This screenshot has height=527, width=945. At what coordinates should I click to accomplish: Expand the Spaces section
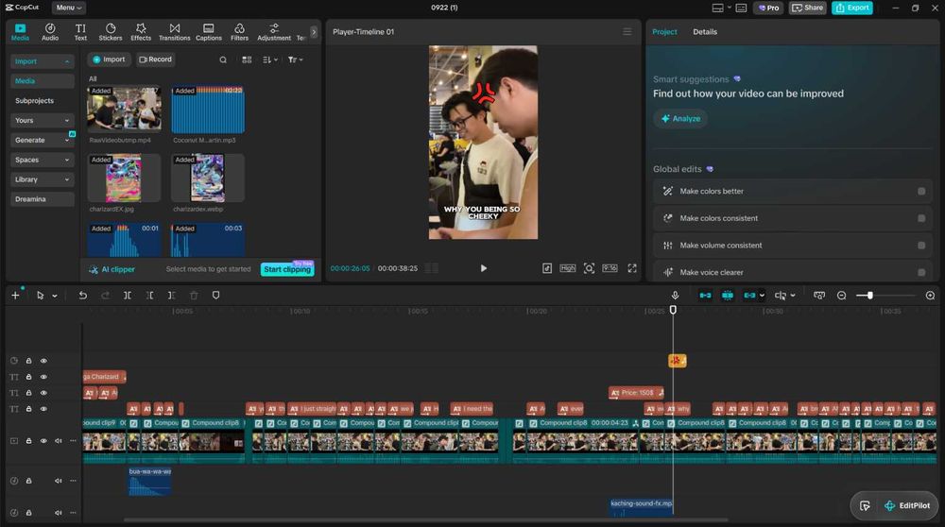[42, 160]
